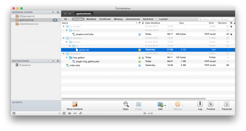Toggle the sidebar panel button
This screenshot has height=131, width=246.
(64, 113)
